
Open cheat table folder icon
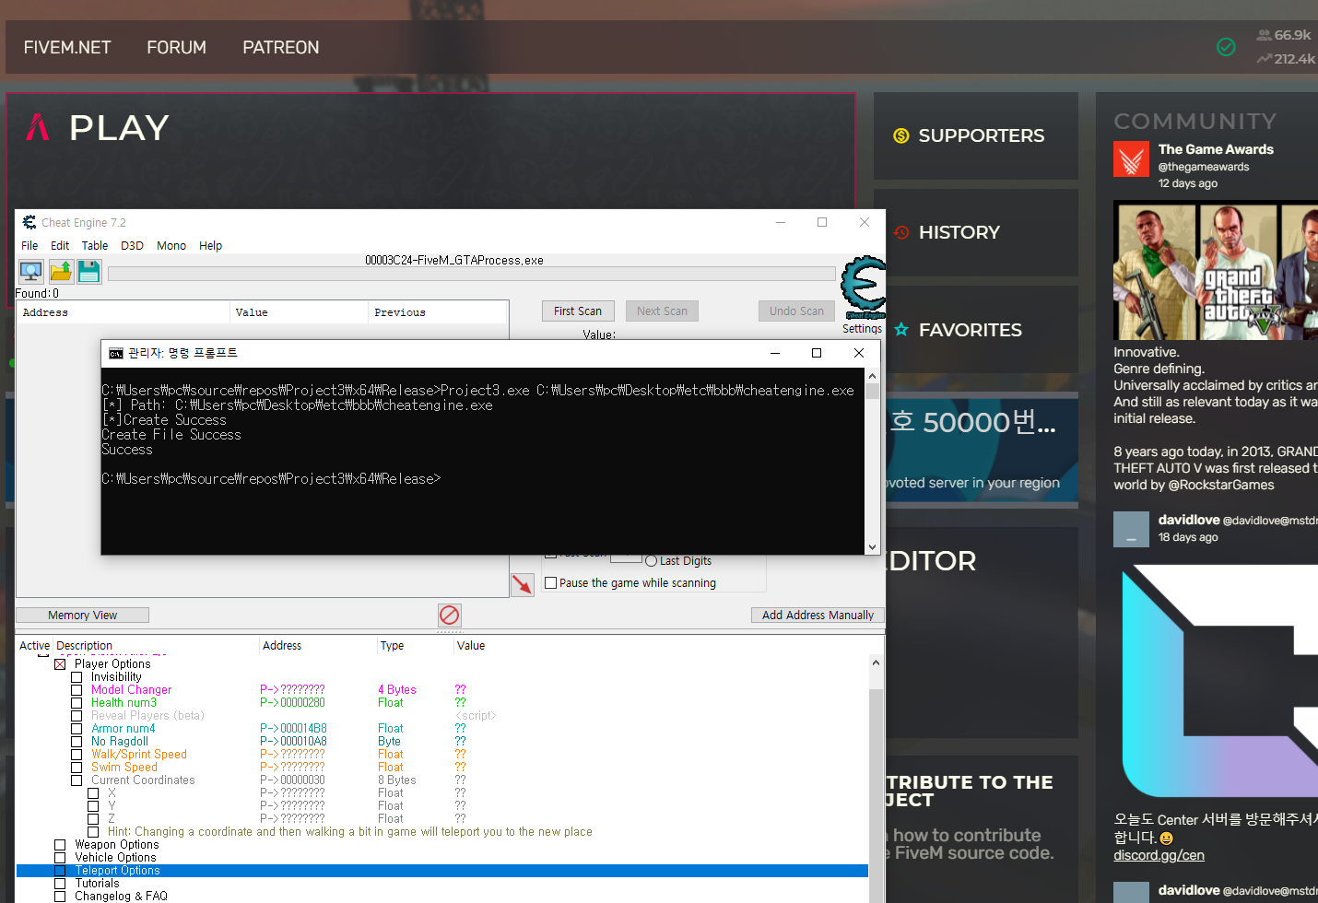(61, 272)
